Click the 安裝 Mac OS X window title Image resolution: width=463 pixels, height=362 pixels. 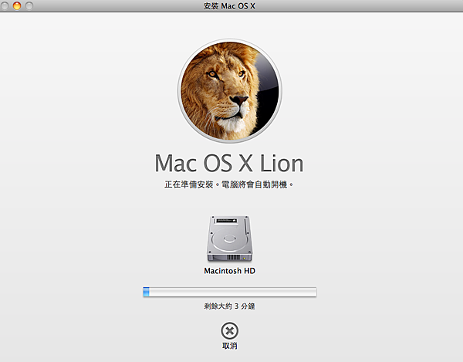229,6
